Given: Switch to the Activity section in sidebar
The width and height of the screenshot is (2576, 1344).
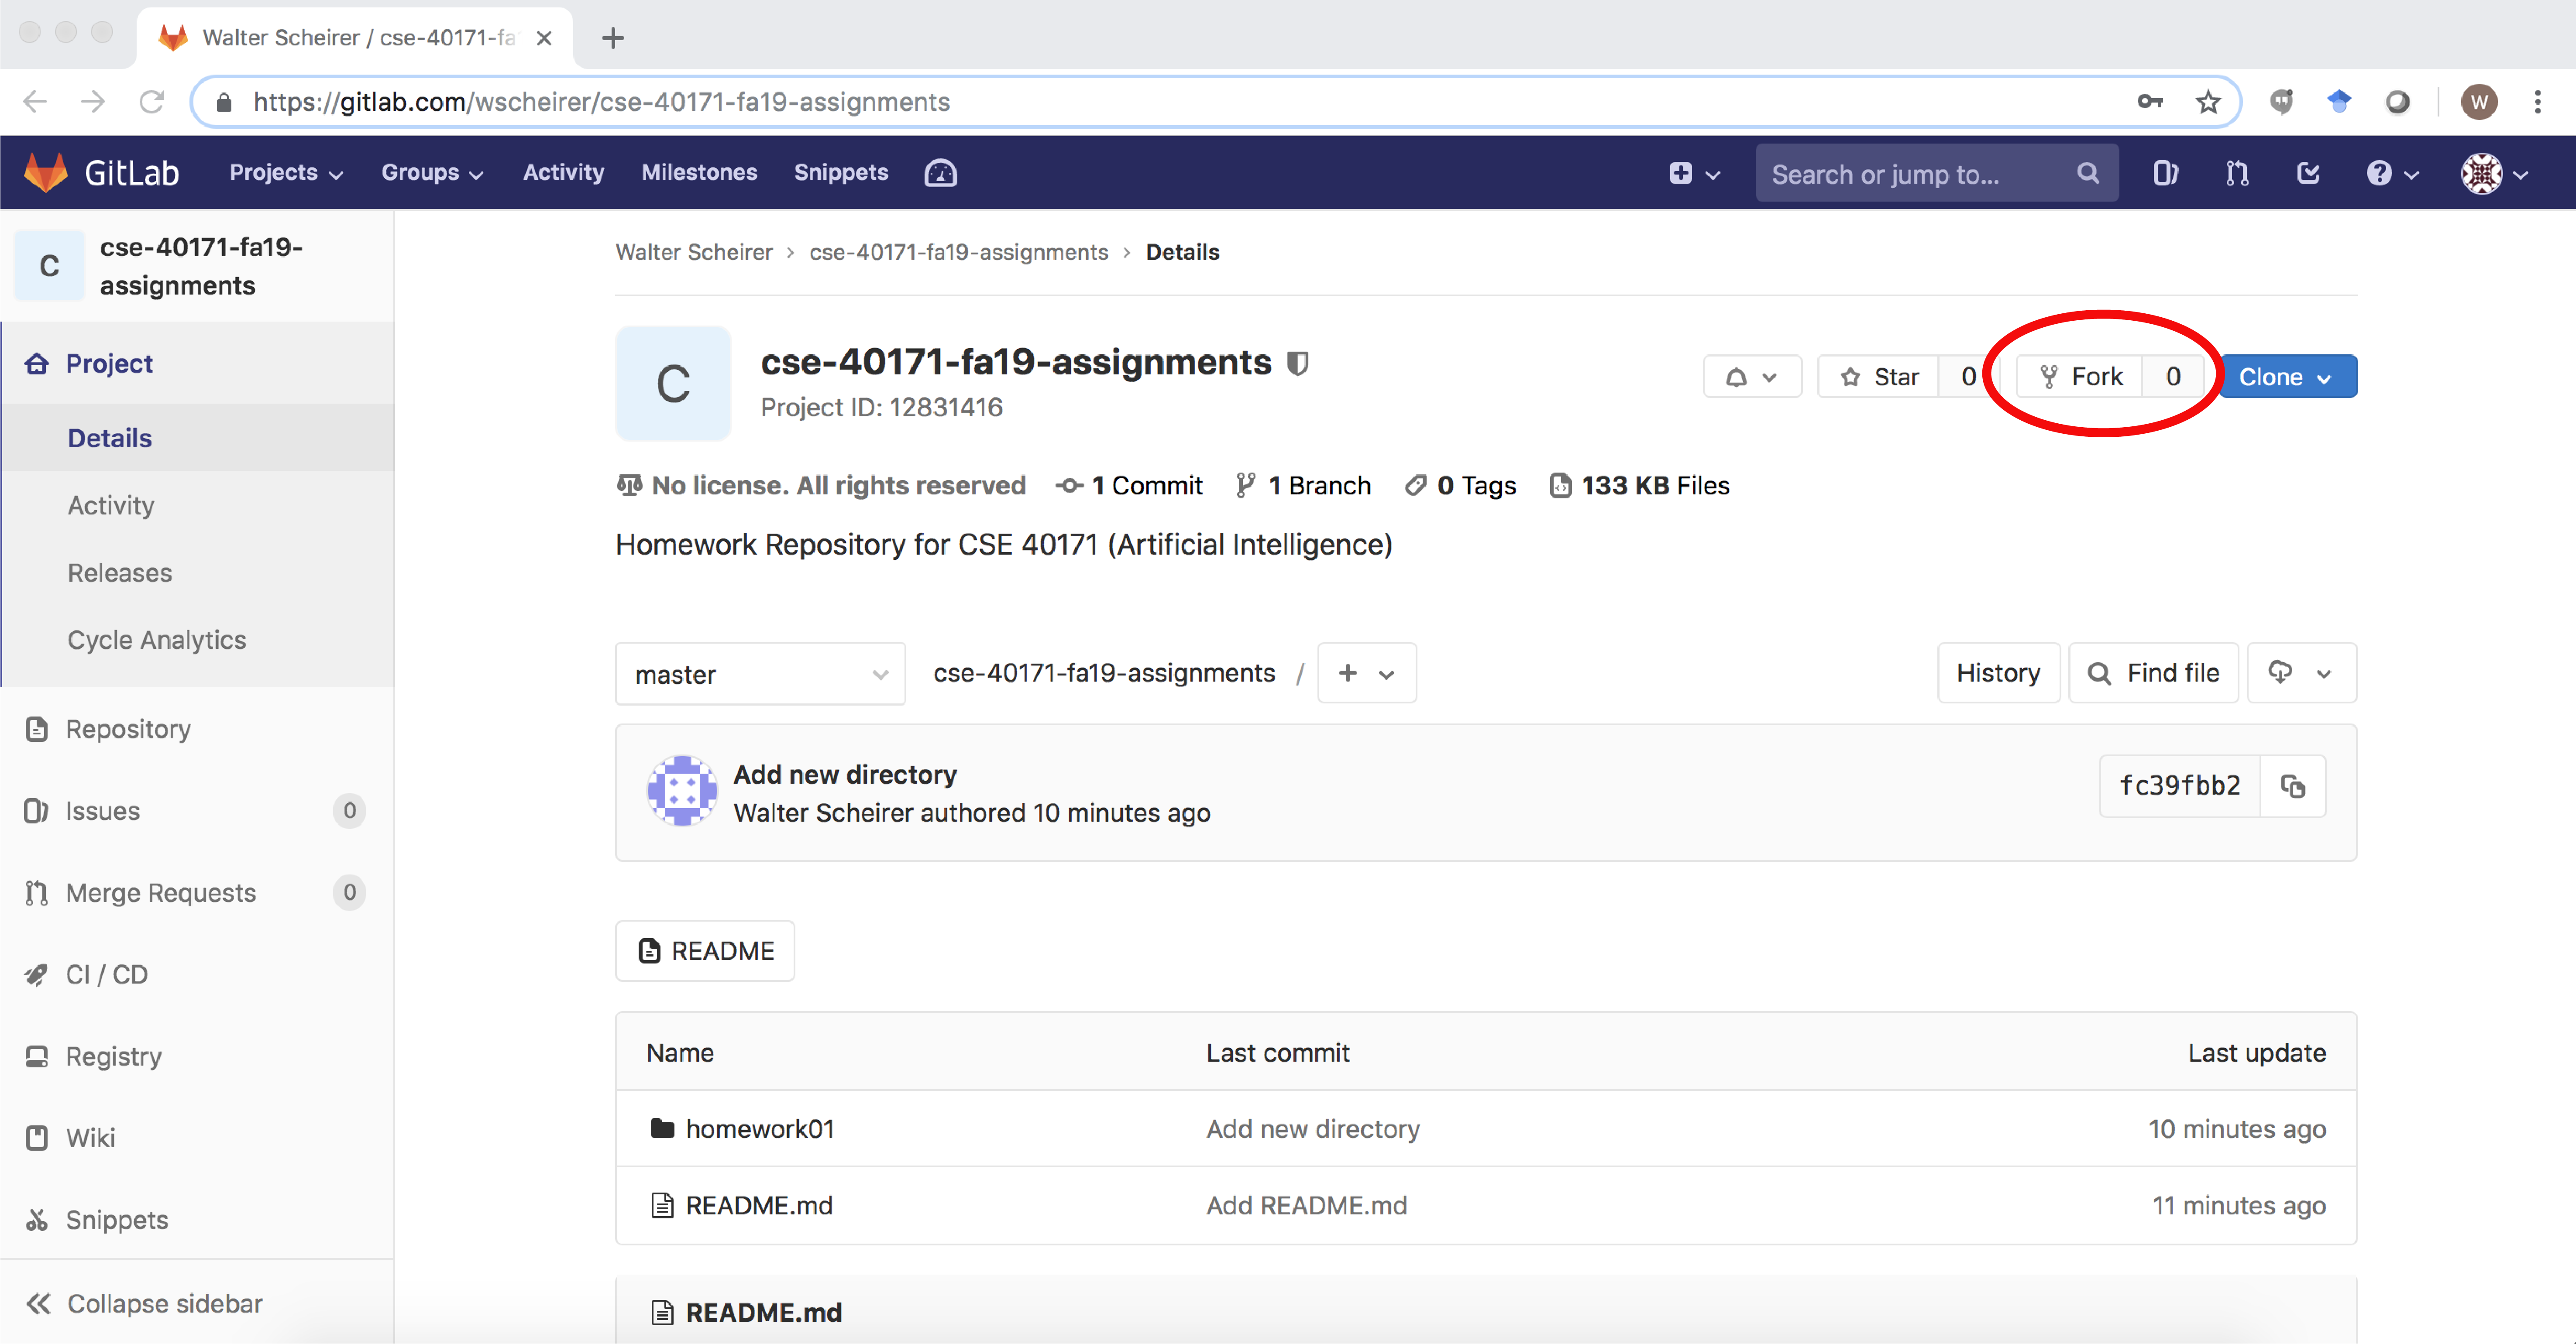Looking at the screenshot, I should pos(110,506).
